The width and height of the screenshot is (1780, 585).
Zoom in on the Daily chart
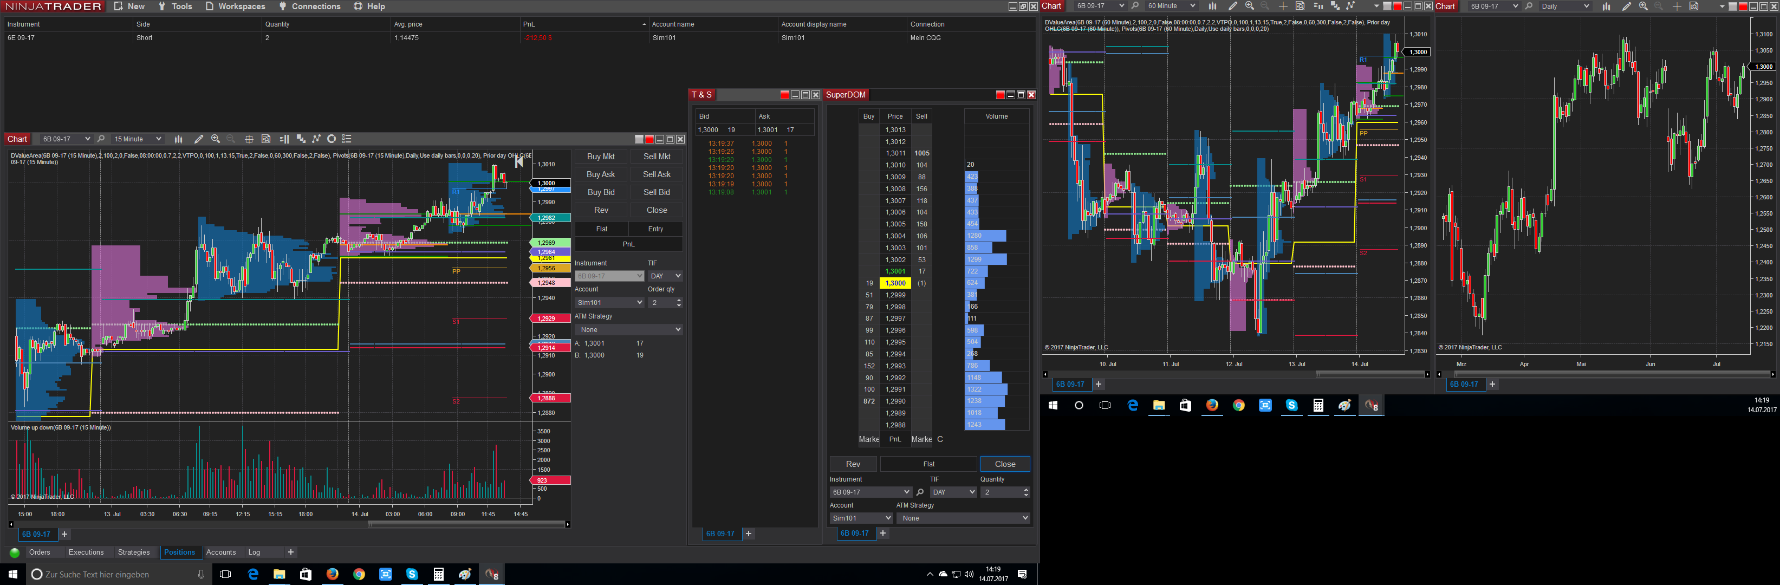(x=1643, y=6)
